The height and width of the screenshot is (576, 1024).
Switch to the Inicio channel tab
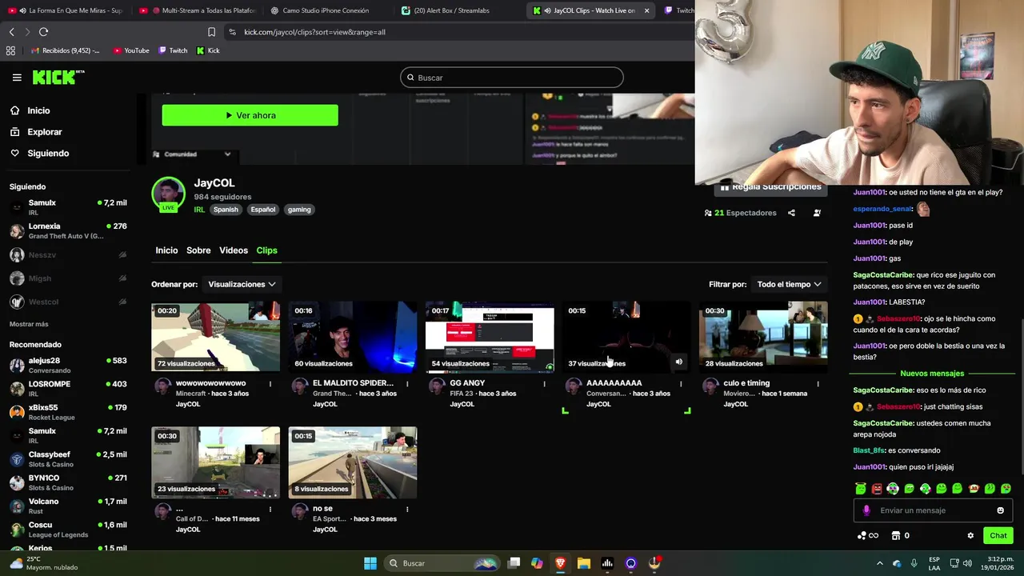pyautogui.click(x=166, y=250)
